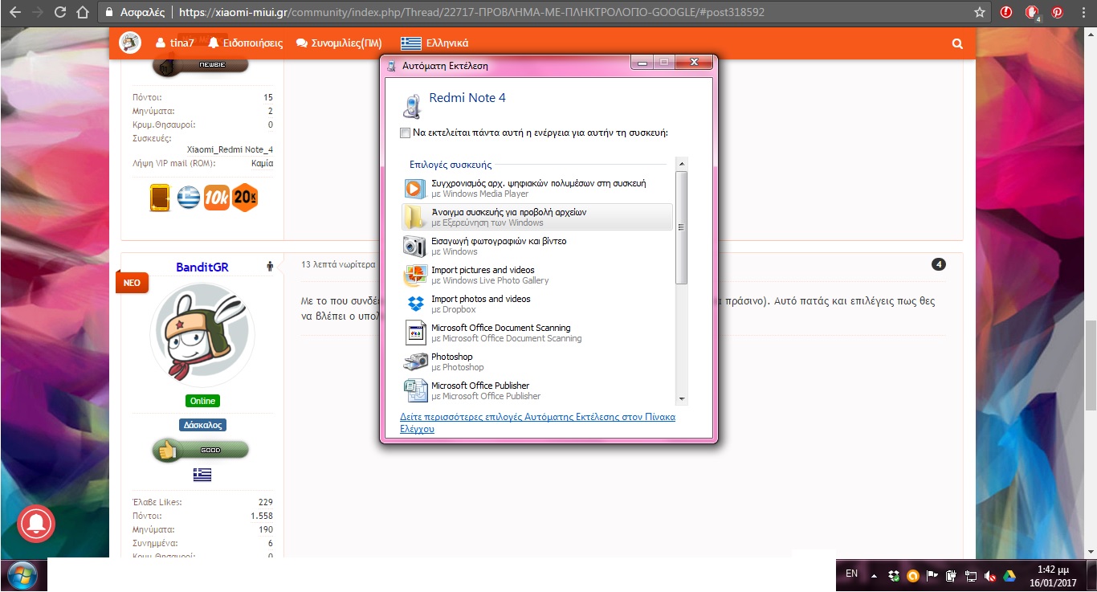The image size is (1097, 592).
Task: Open Ειδοποιήσεις notifications menu
Action: pyautogui.click(x=245, y=43)
